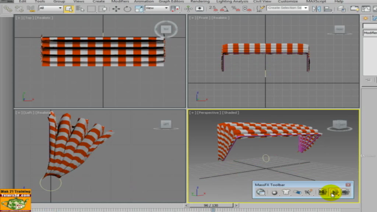377x212 pixels.
Task: Open the Perspective viewport [+] menu
Action: tap(192, 112)
